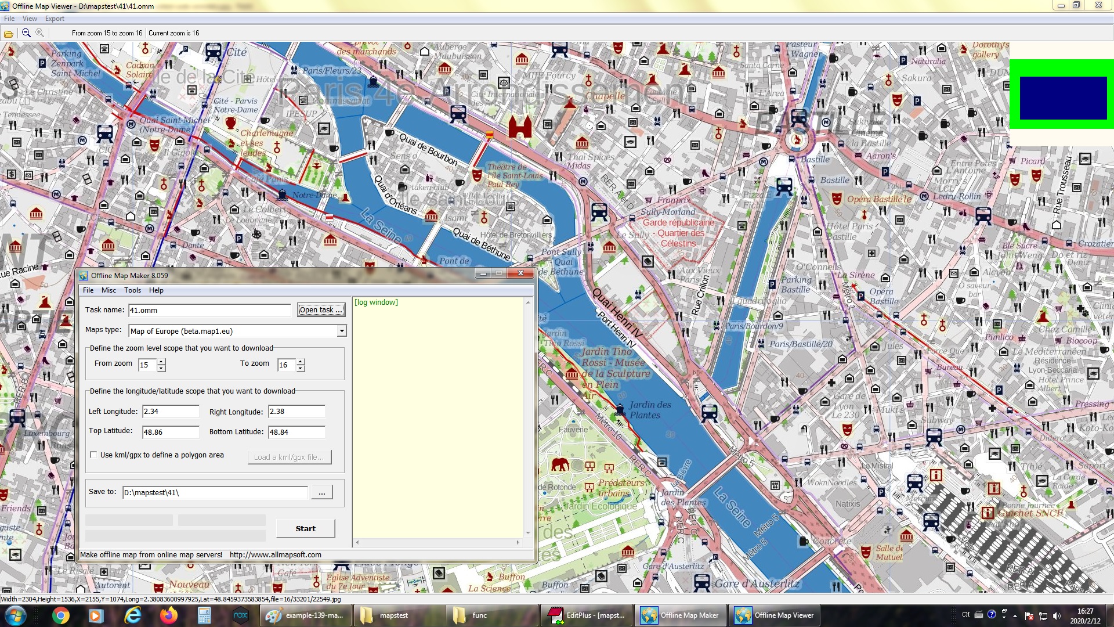Click the zoom in magnifier icon
1114x627 pixels.
click(x=39, y=33)
